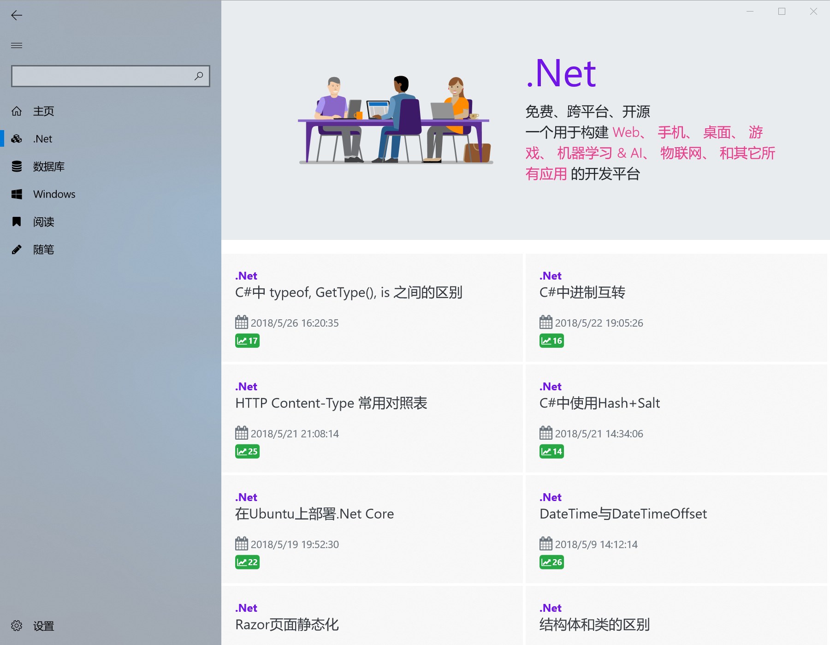The height and width of the screenshot is (645, 830).
Task: Click the green view count badge 16
Action: (551, 341)
